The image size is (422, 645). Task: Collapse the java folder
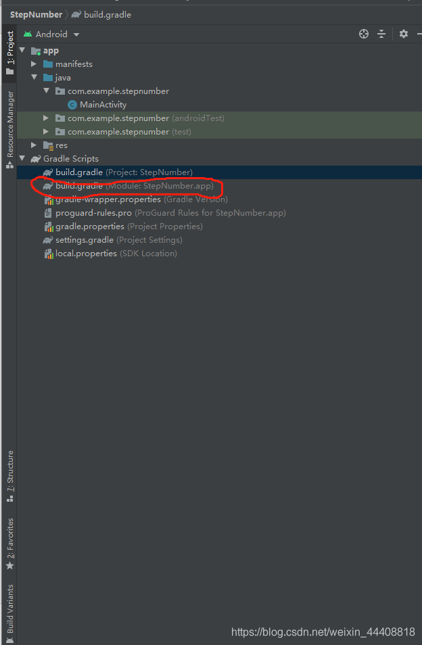point(34,77)
